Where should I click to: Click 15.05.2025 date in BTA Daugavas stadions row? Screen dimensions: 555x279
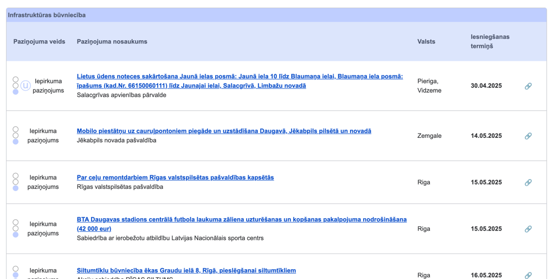(x=486, y=229)
